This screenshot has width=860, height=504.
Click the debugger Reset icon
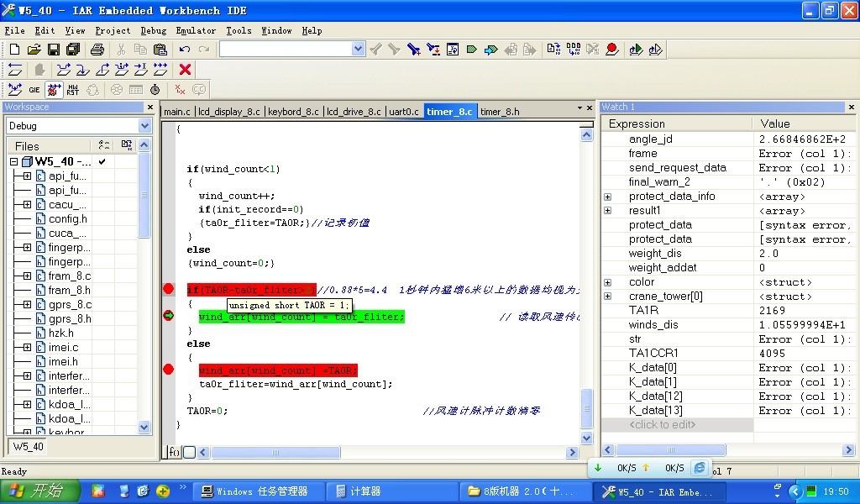[x=15, y=70]
